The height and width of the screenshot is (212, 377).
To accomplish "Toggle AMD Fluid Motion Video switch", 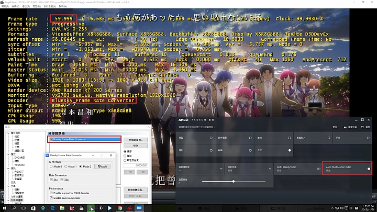I will [368, 169].
